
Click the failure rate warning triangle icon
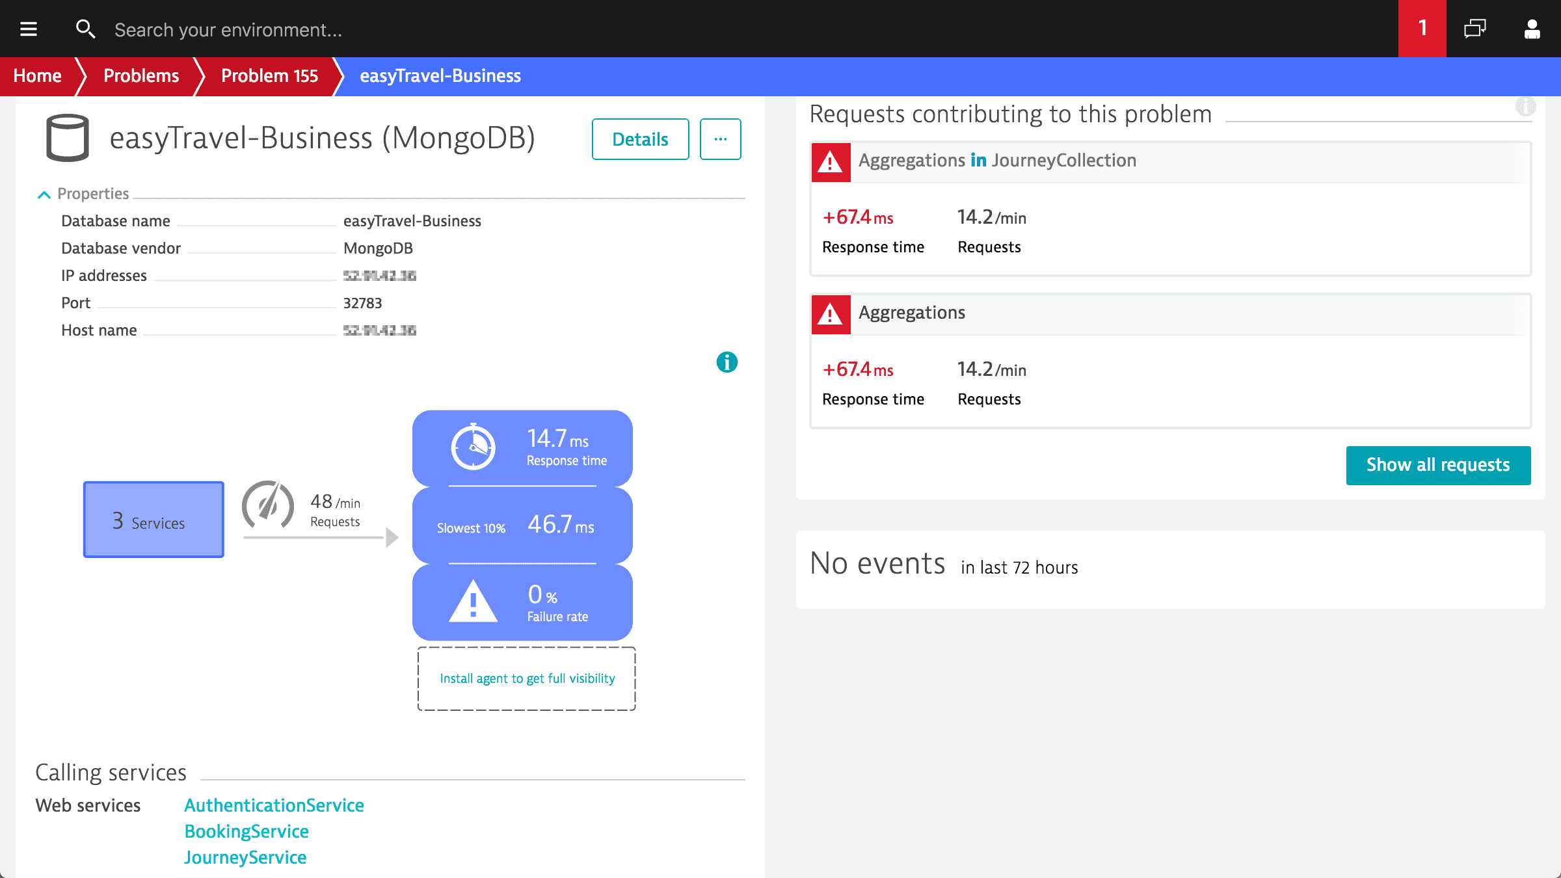pos(474,602)
